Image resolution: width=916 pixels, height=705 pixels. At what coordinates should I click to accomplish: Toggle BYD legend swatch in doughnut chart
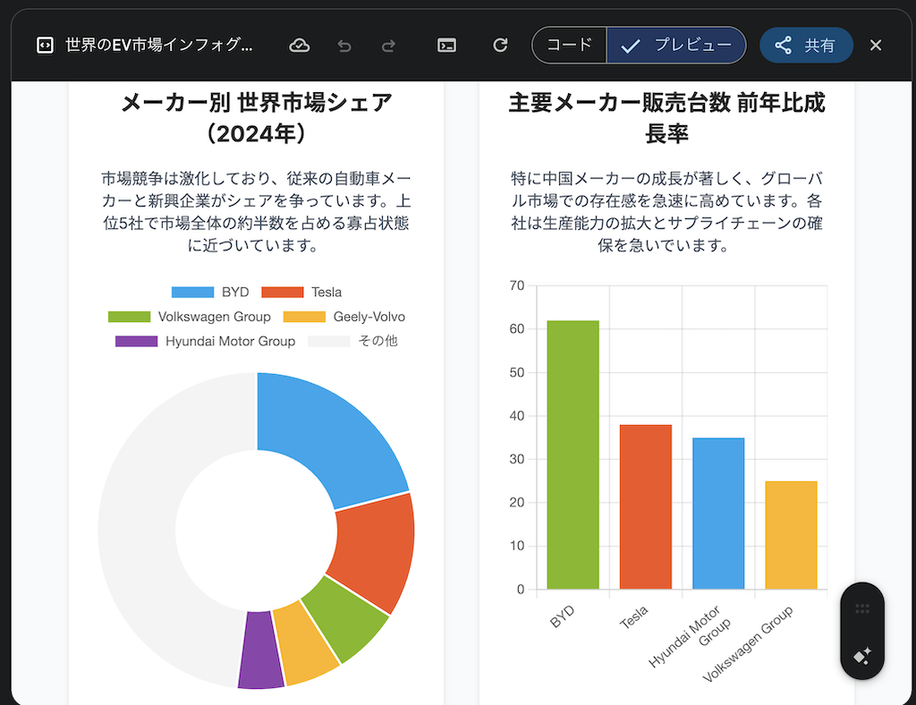click(x=193, y=292)
